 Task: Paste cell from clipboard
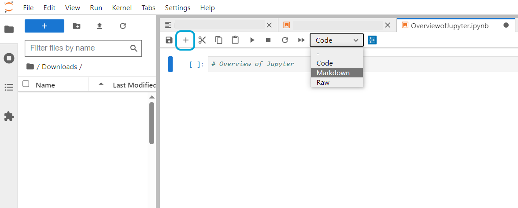click(x=235, y=40)
